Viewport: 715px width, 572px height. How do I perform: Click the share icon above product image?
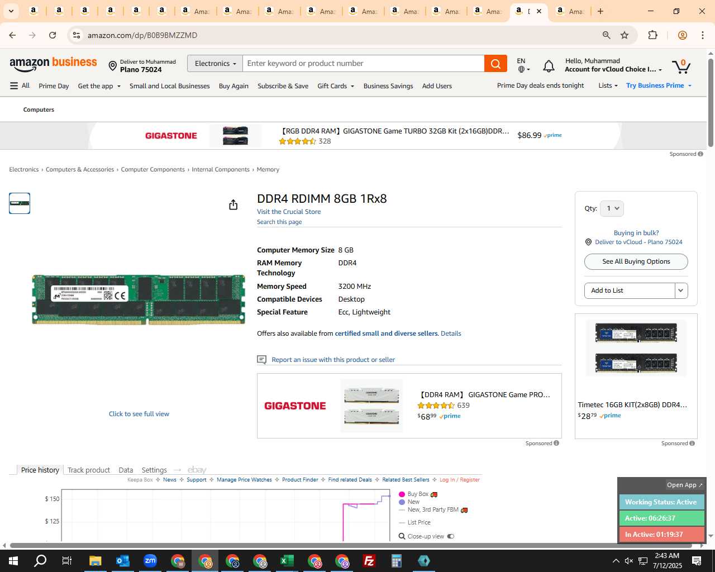[233, 205]
